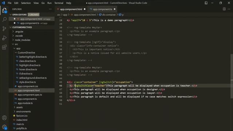The height and width of the screenshot is (131, 233).
Task: Click the VS Code logo icon
Action: coord(3,3)
